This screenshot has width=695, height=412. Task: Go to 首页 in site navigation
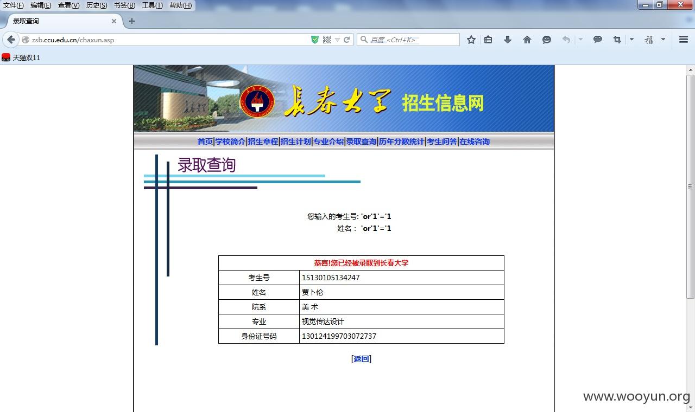[x=205, y=141]
